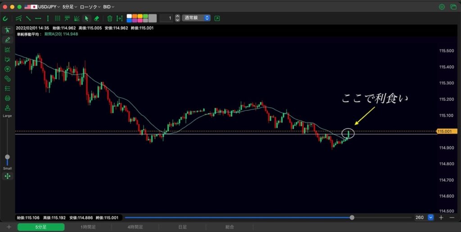The height and width of the screenshot is (232, 461).
Task: Toggle crosshair cursor in left sidebar
Action: [8, 30]
